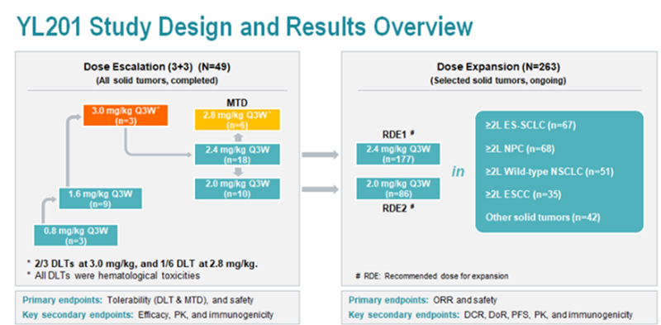Select the 2.4 mg/kg Q3W (n=177) box
The height and width of the screenshot is (325, 661).
click(x=398, y=154)
